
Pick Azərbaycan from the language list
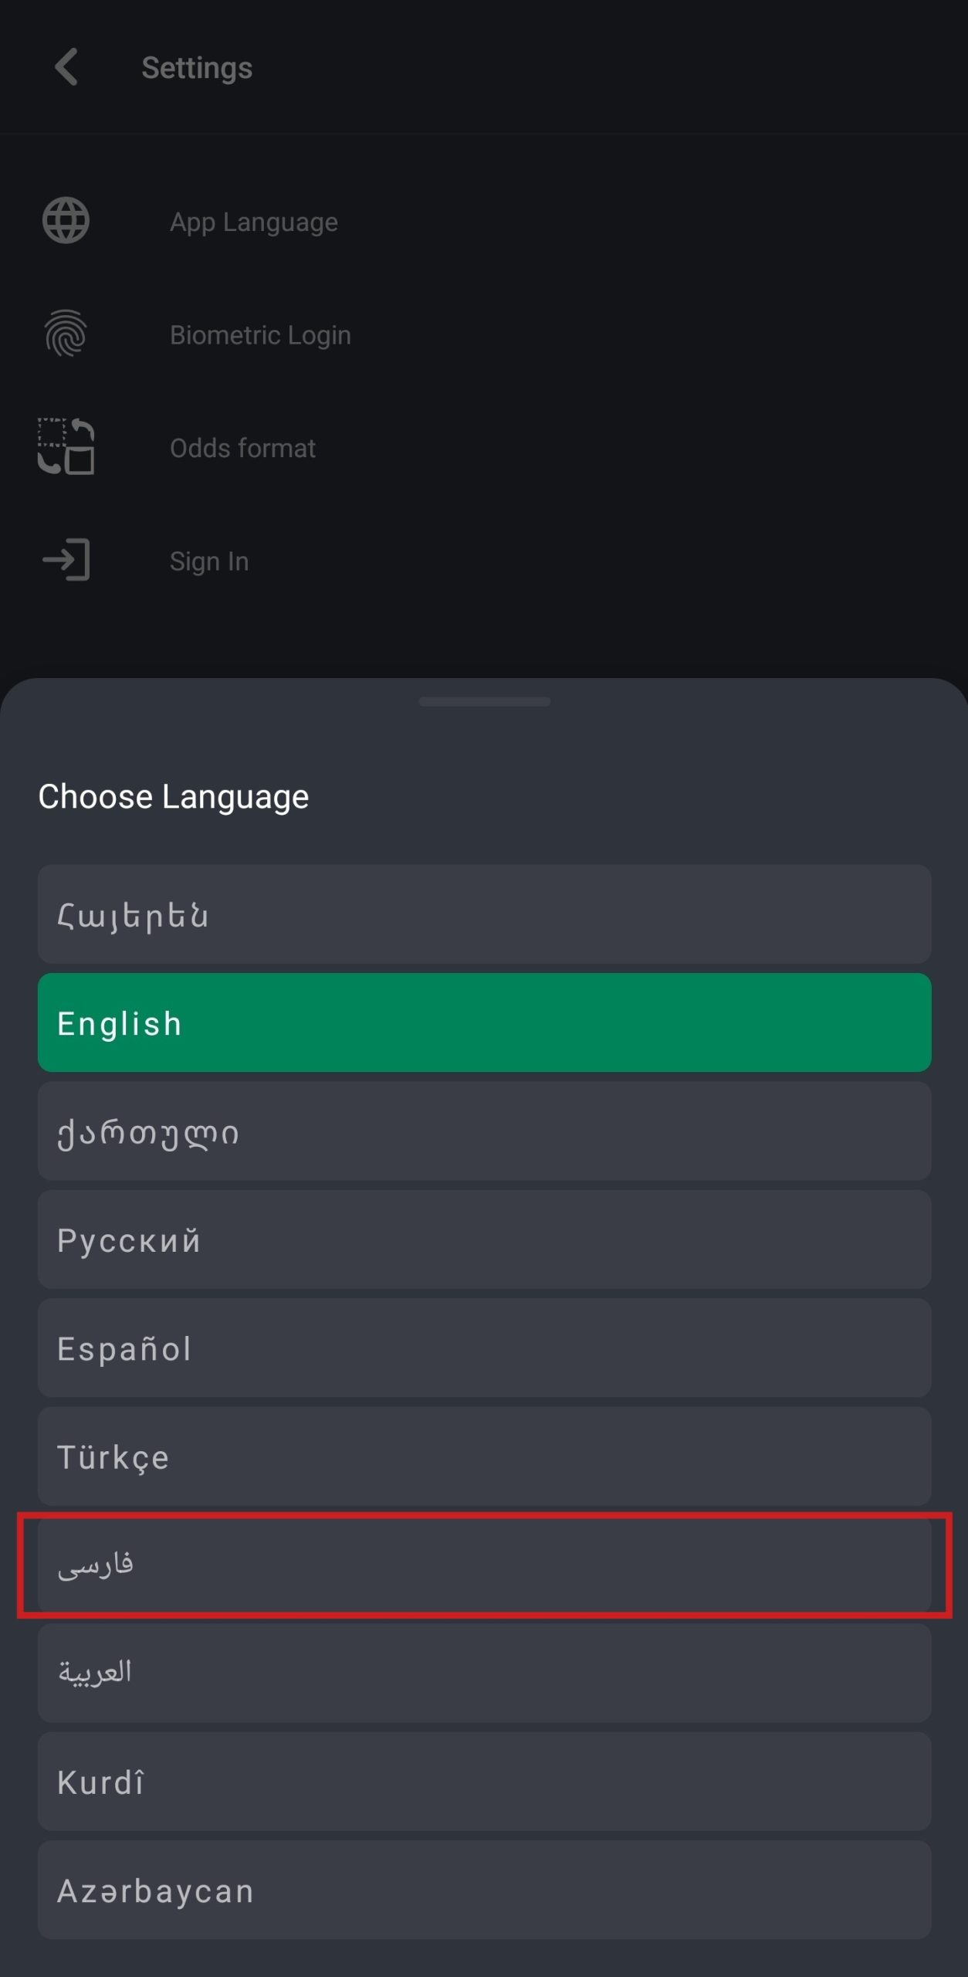(x=484, y=1891)
